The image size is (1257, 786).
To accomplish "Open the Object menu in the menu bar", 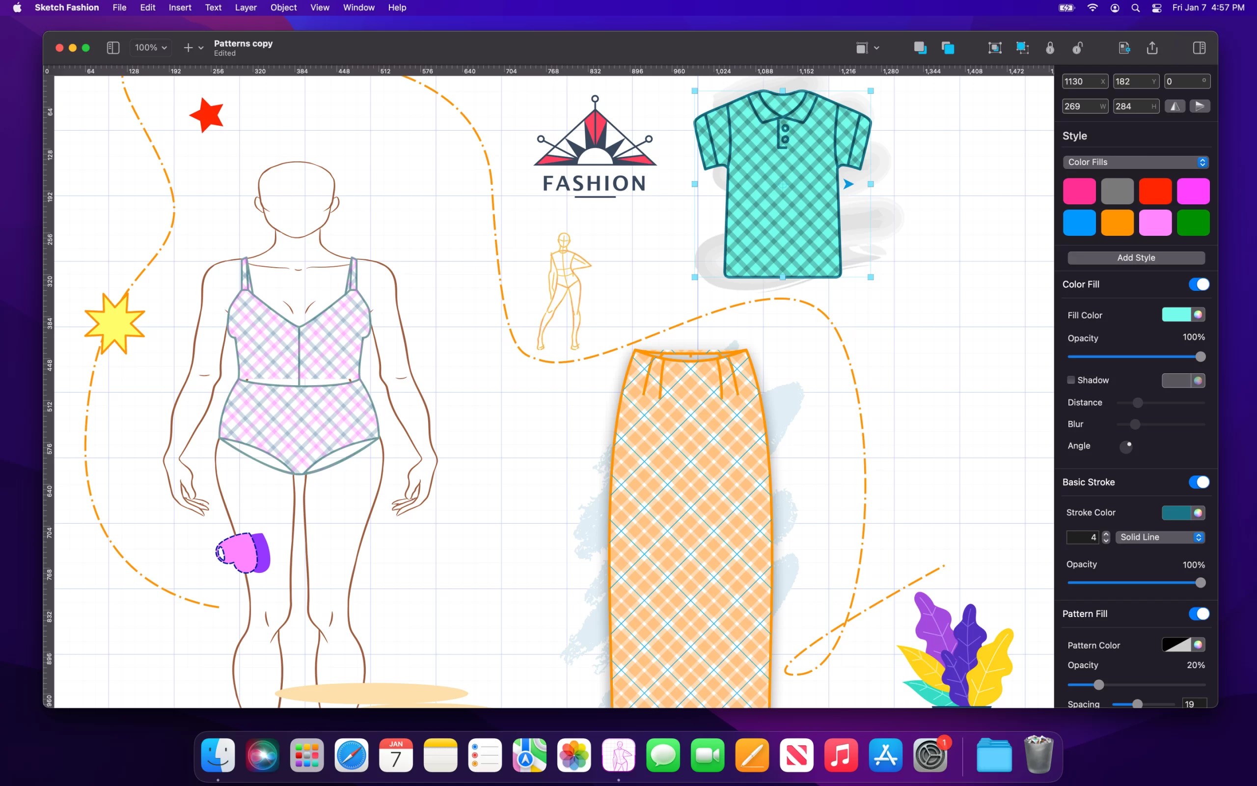I will (x=283, y=7).
